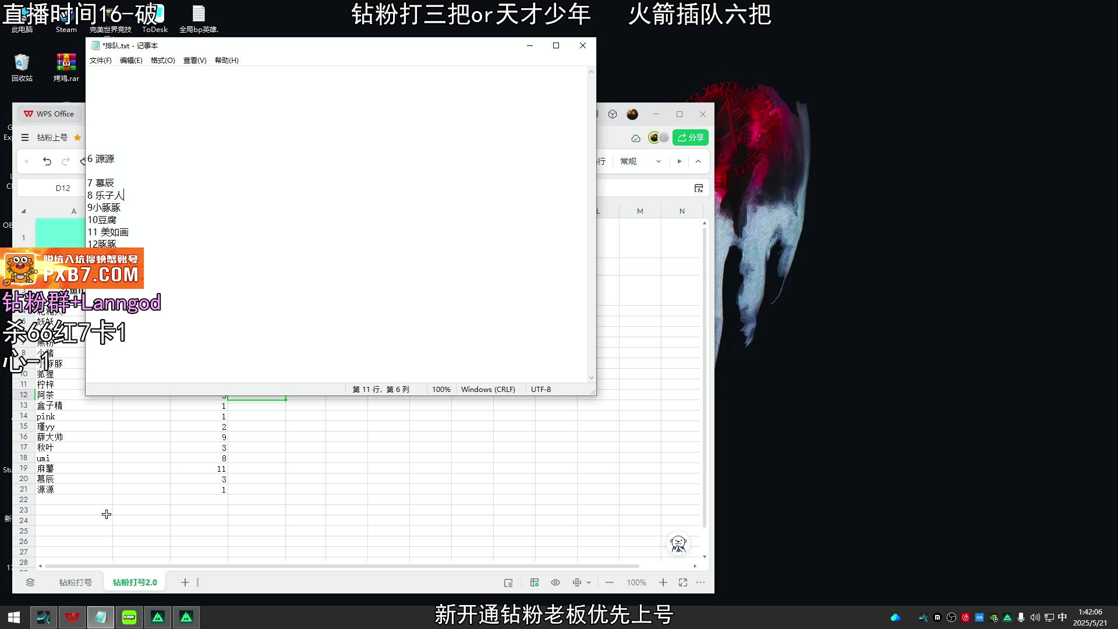Click the WPS vertical scrollbar
This screenshot has width=1118, height=629.
(705, 379)
